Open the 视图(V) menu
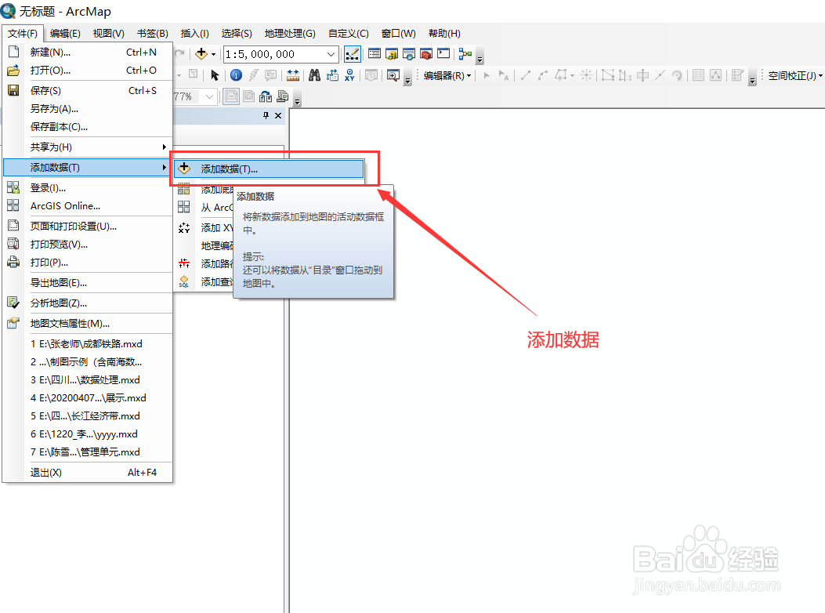 coord(108,34)
